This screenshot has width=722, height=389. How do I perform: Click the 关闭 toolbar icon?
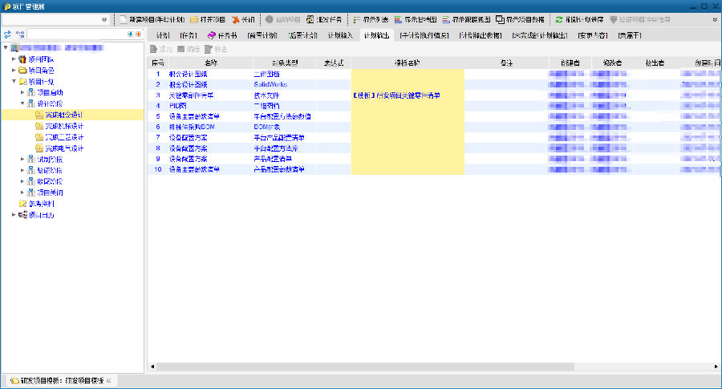tap(235, 18)
